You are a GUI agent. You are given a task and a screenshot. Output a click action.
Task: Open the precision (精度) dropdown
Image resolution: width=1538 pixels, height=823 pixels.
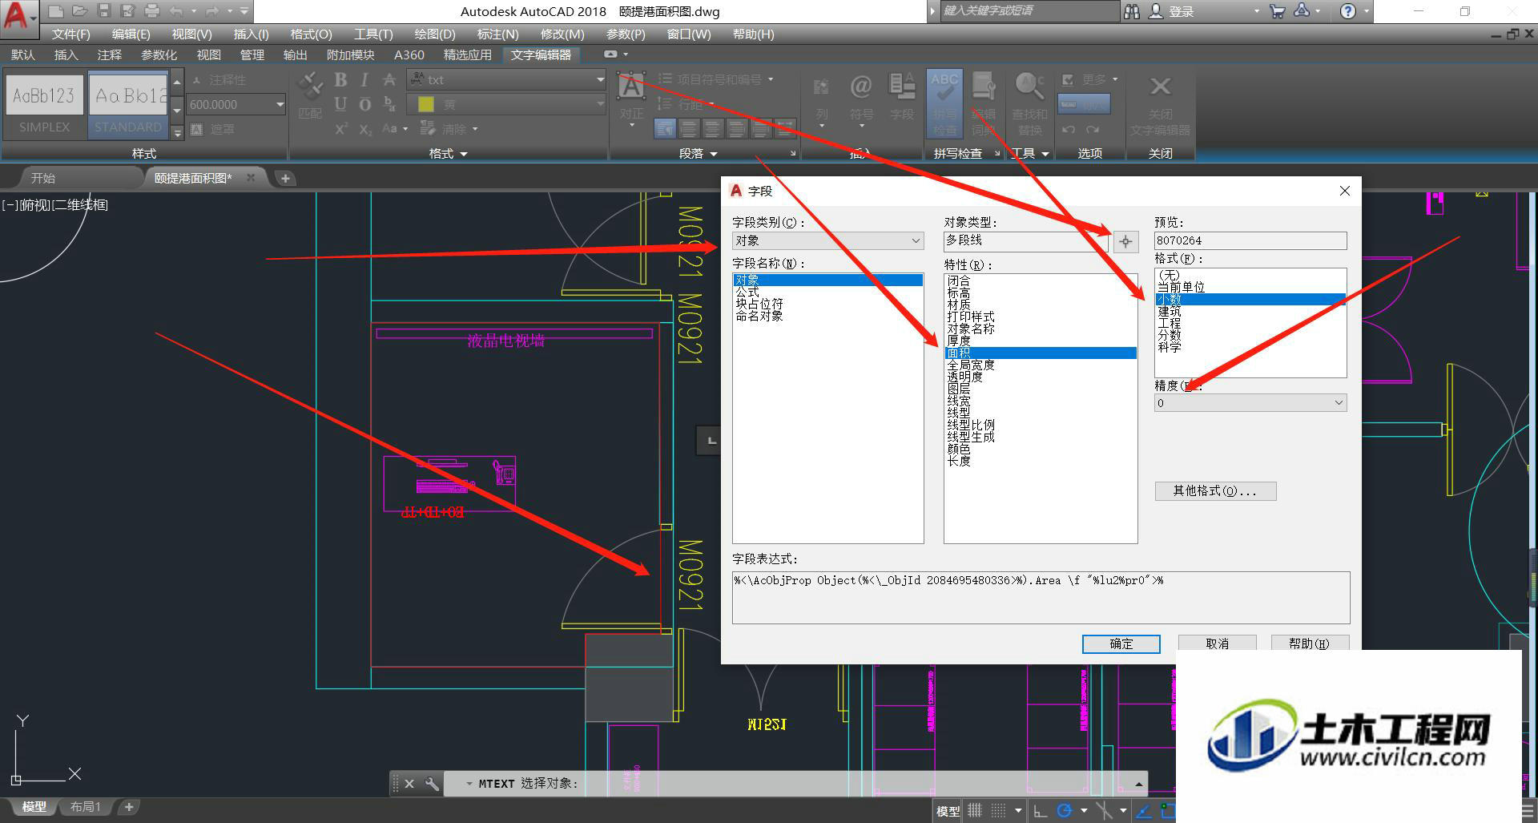click(x=1250, y=403)
